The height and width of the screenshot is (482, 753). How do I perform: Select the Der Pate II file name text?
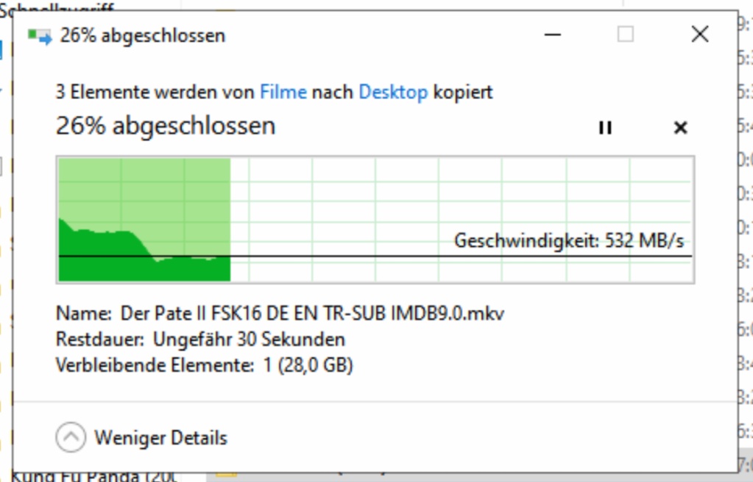[x=312, y=314]
